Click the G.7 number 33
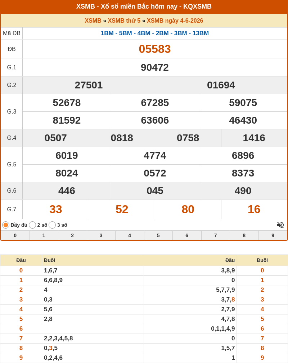This screenshot has height=363, width=288. point(56,209)
